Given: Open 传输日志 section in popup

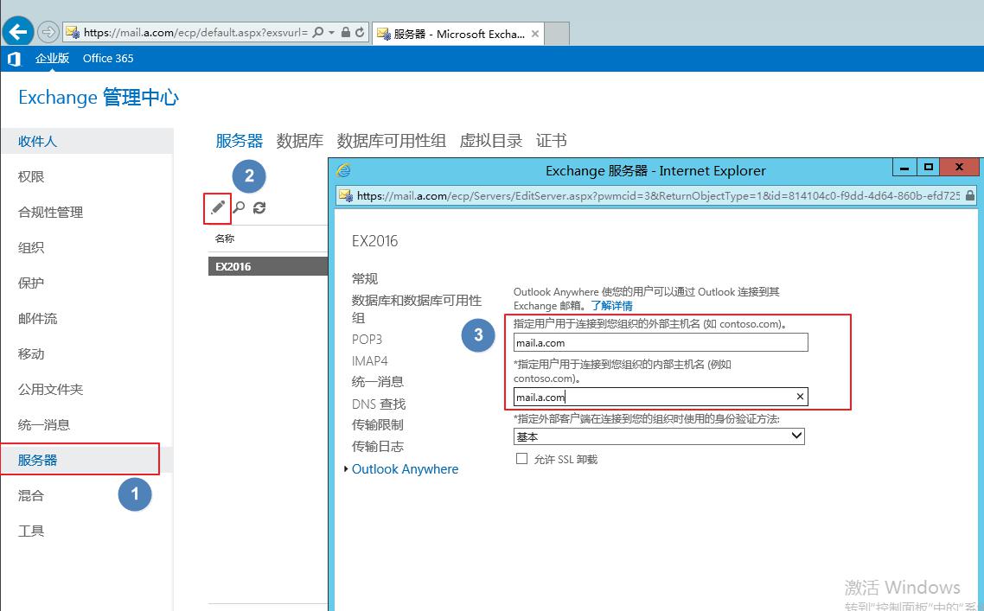Looking at the screenshot, I should (x=377, y=446).
